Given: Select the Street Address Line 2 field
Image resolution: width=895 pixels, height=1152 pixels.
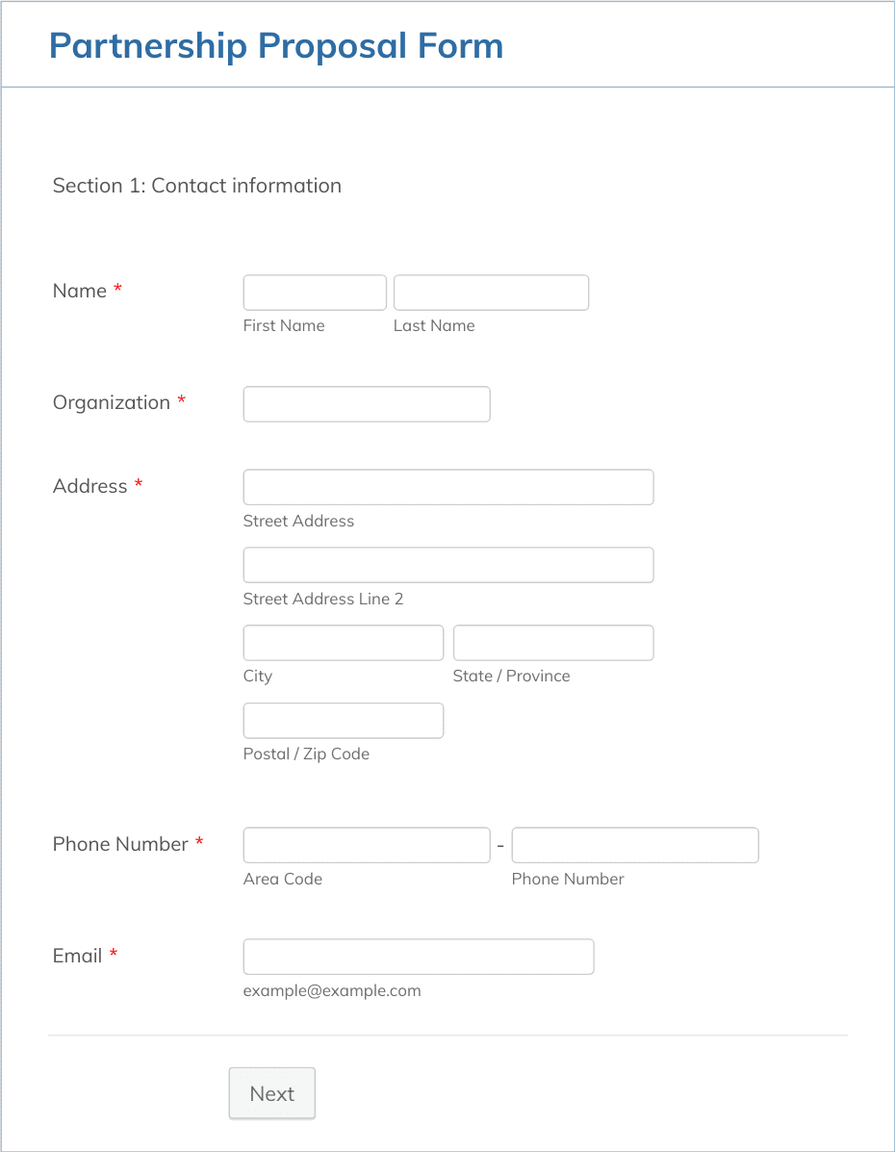Looking at the screenshot, I should pyautogui.click(x=448, y=565).
